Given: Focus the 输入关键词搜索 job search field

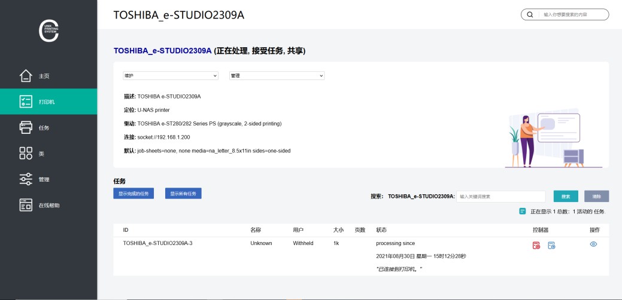Looking at the screenshot, I should point(501,196).
